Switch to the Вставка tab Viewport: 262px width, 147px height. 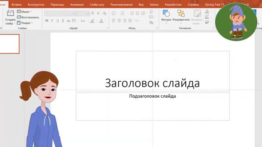(16, 4)
